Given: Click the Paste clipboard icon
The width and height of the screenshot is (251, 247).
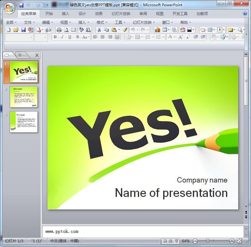Looking at the screenshot, I should pyautogui.click(x=114, y=30).
